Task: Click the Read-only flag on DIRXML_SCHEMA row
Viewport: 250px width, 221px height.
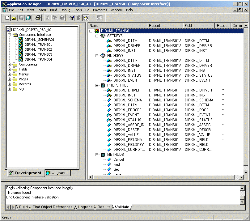Action: (223, 100)
